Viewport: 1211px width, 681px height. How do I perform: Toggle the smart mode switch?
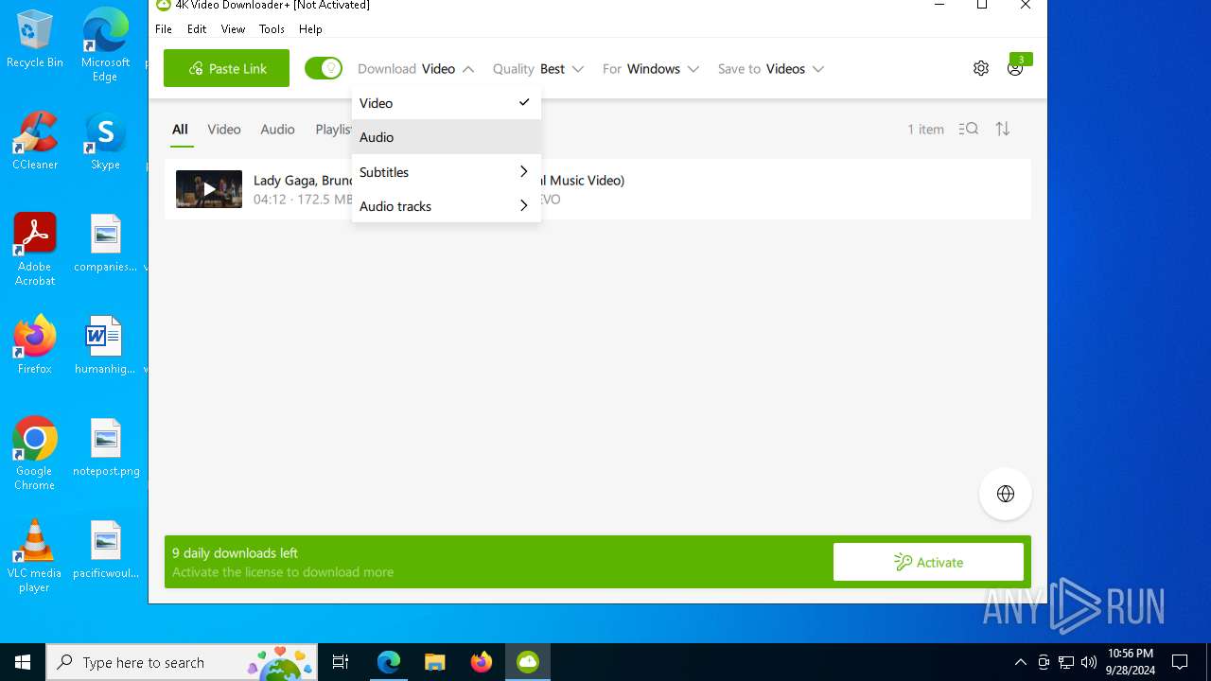[324, 68]
